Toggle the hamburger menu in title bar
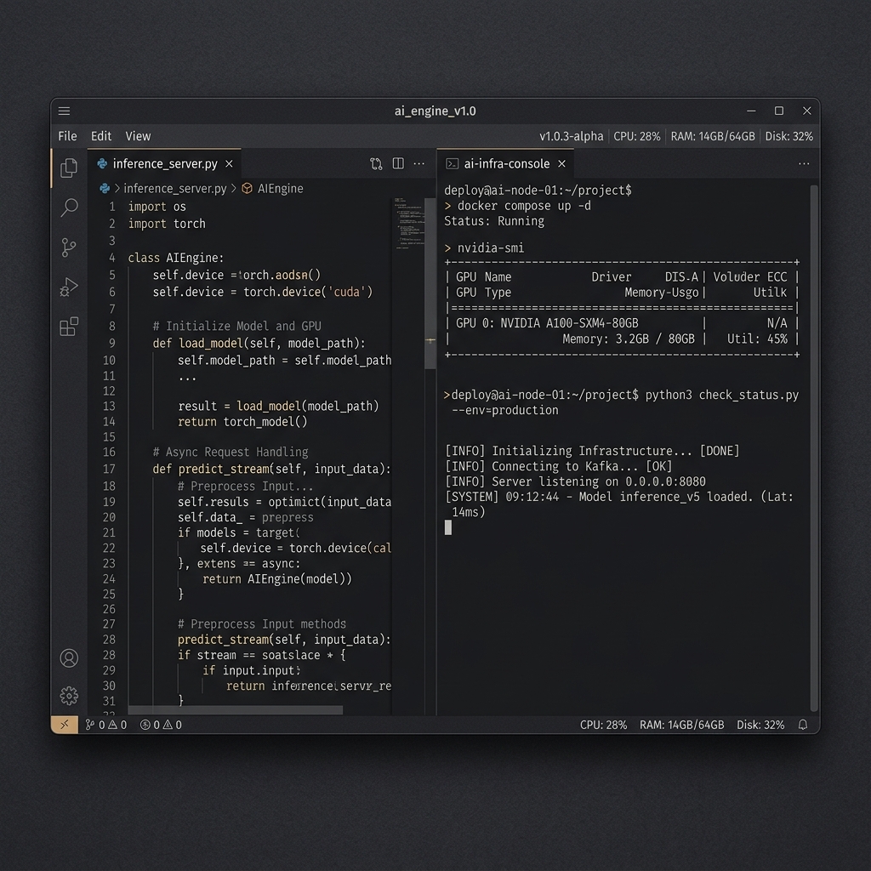Image resolution: width=871 pixels, height=871 pixels. (65, 111)
